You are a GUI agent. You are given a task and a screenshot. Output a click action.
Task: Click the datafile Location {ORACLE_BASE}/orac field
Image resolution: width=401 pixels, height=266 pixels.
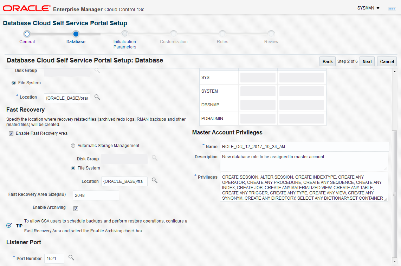(67, 98)
